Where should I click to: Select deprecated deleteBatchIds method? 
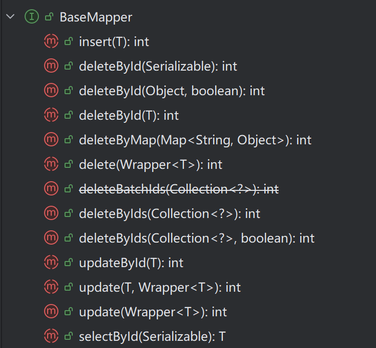pyautogui.click(x=178, y=189)
